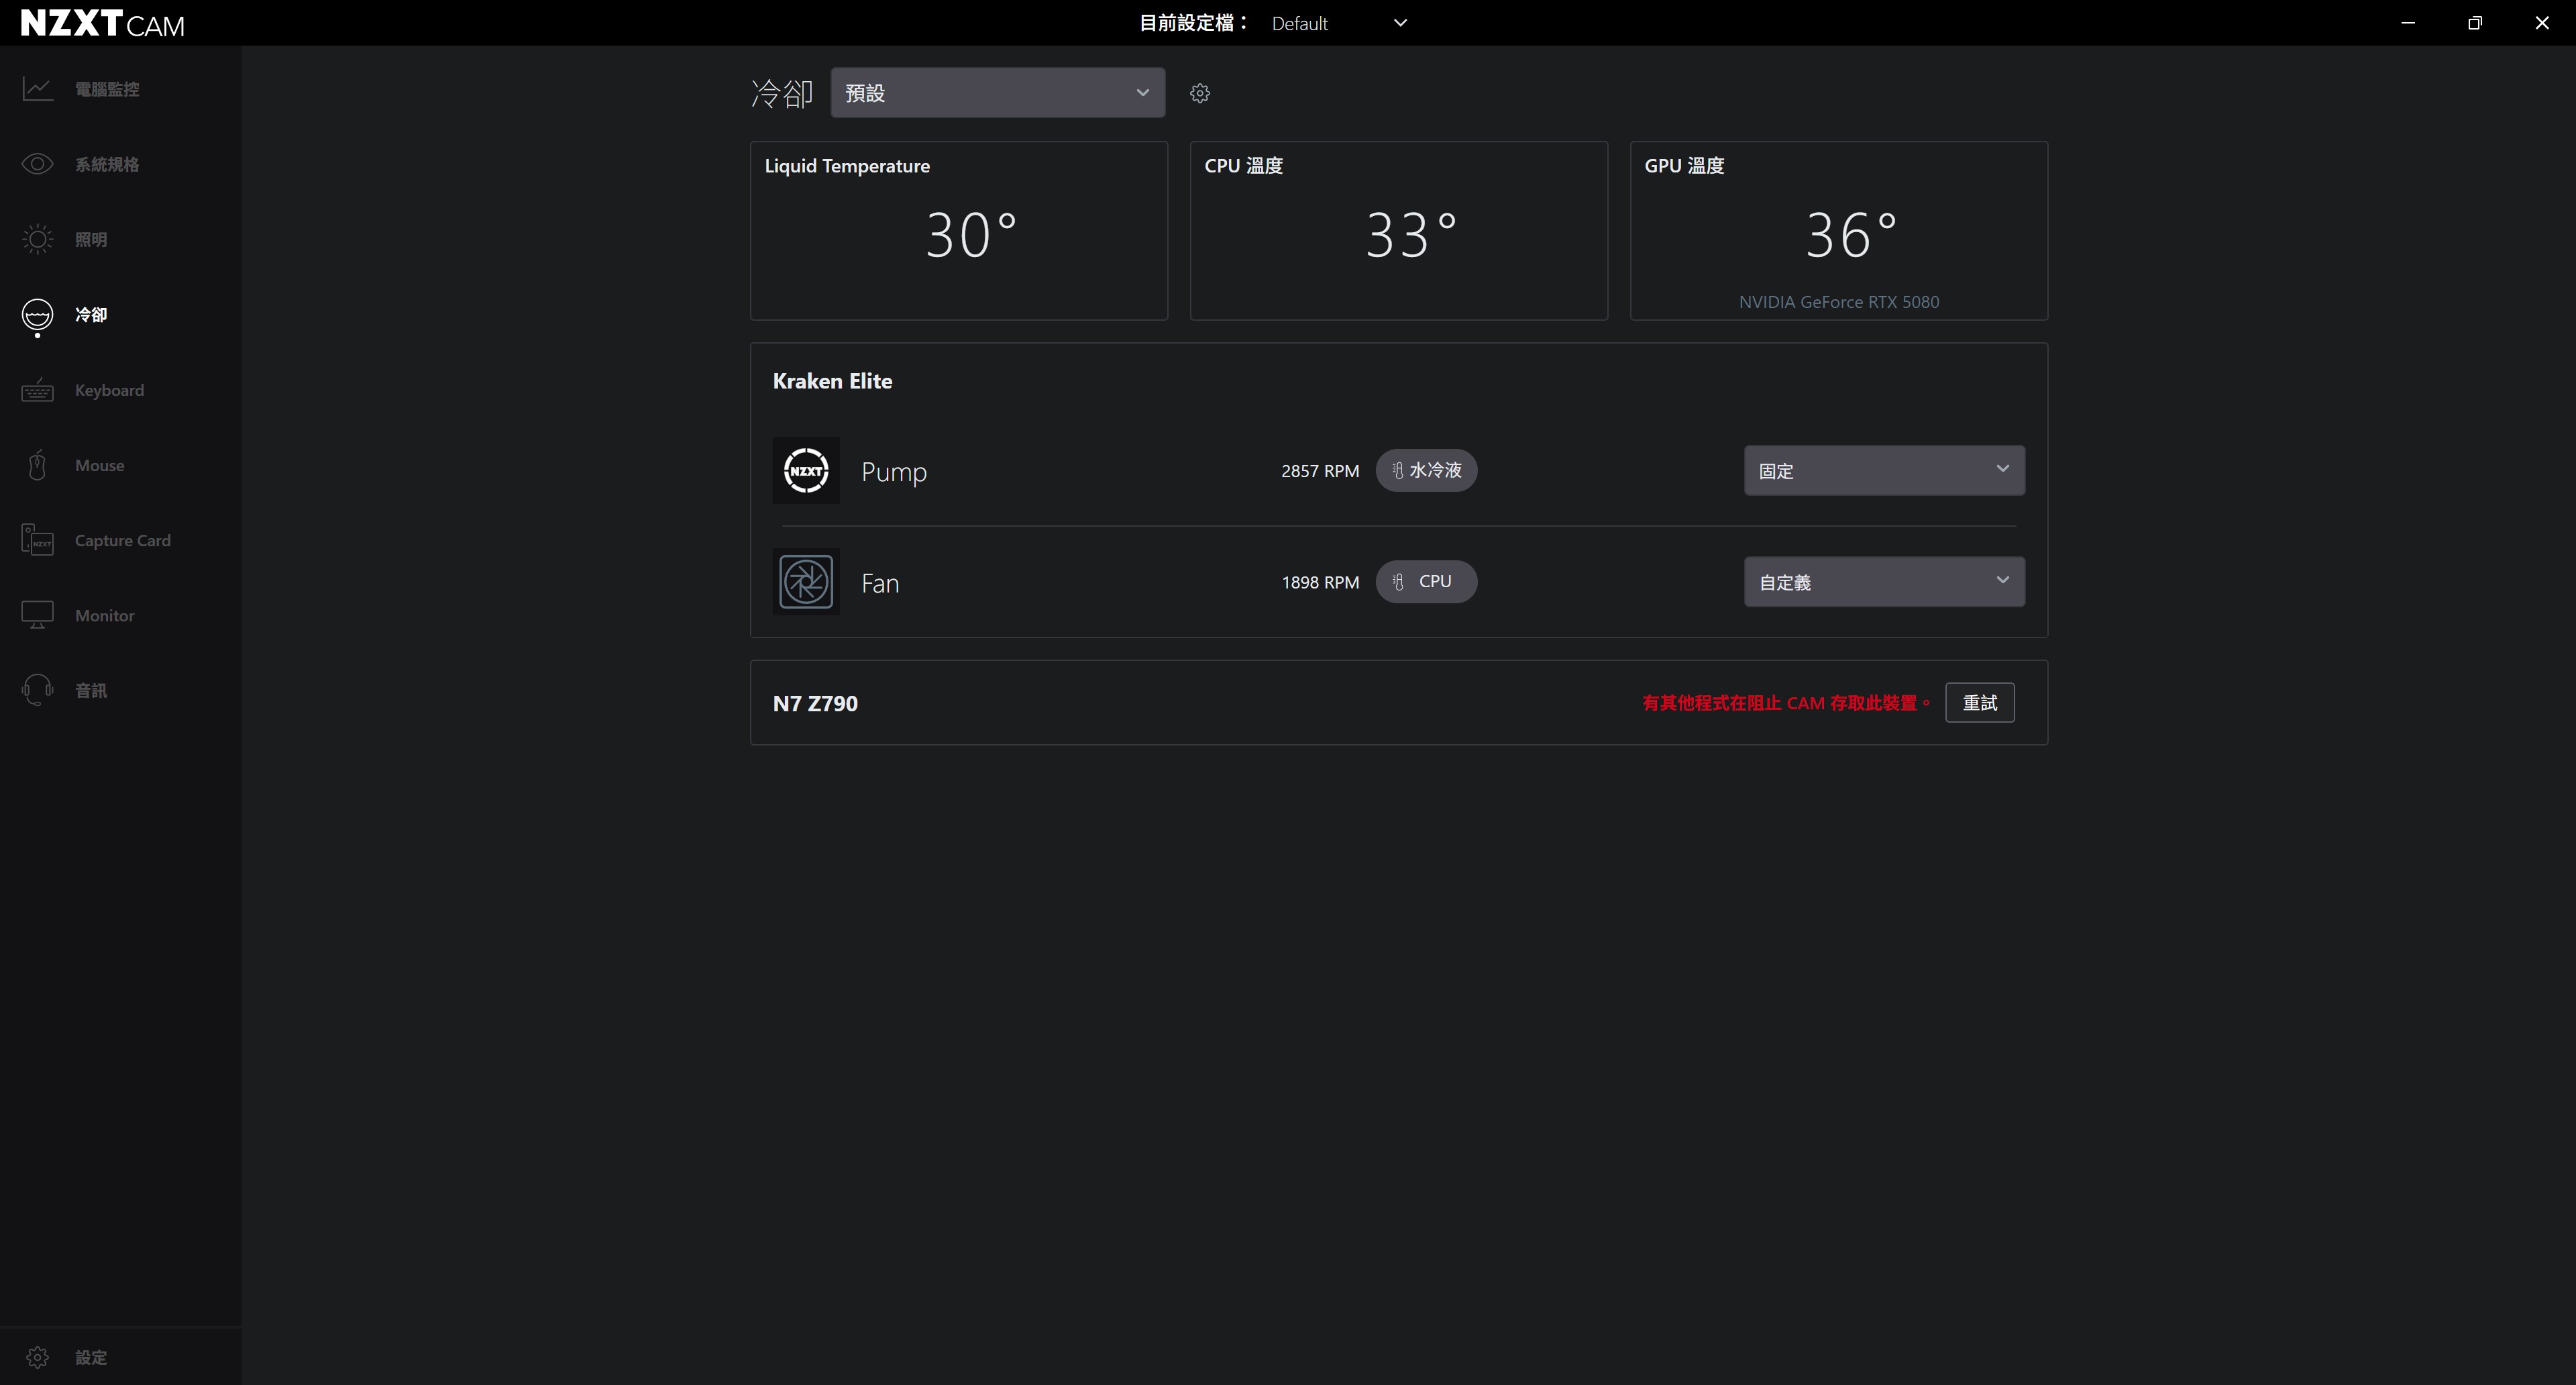Click the 2857 RPM pump speed value
Viewport: 2576px width, 1385px height.
1320,471
